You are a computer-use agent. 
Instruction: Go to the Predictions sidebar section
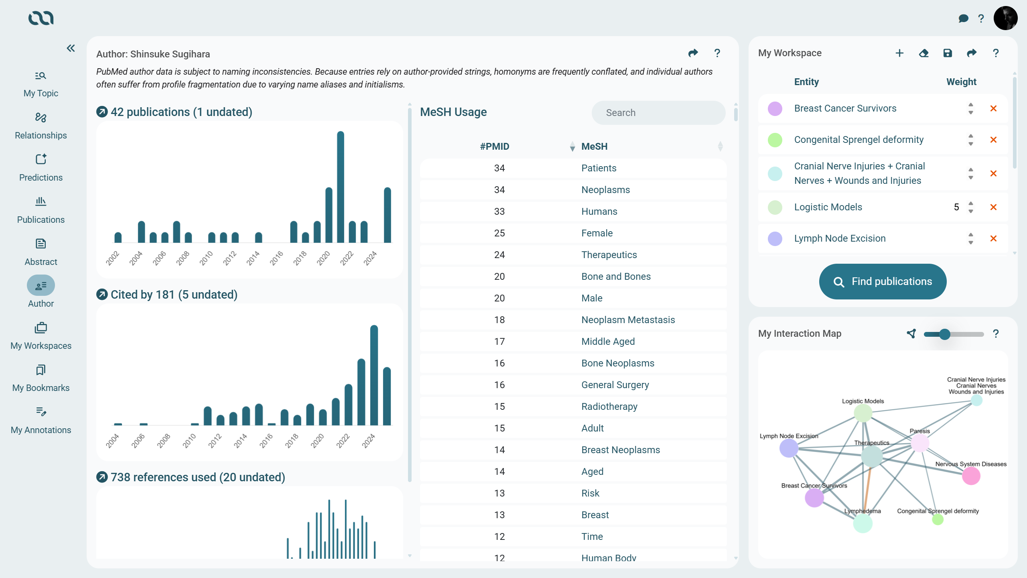click(x=41, y=168)
